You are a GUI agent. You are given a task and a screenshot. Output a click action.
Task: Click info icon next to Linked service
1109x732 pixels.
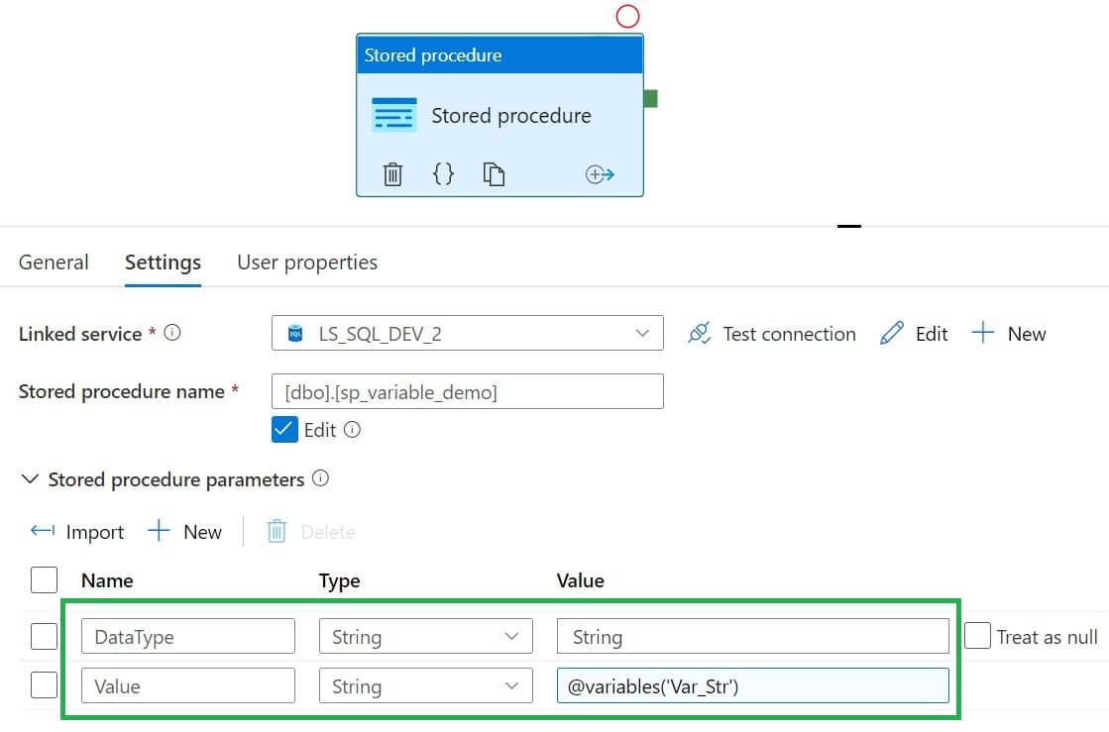(x=172, y=333)
